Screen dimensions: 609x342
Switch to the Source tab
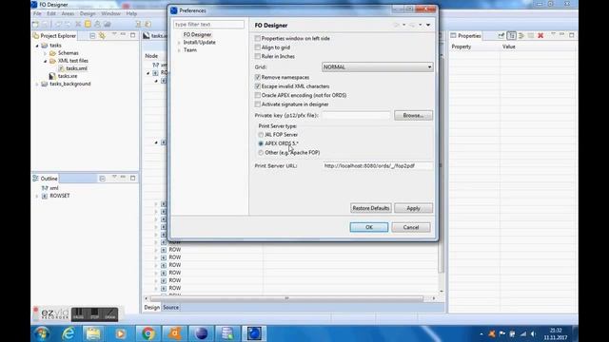tap(171, 307)
